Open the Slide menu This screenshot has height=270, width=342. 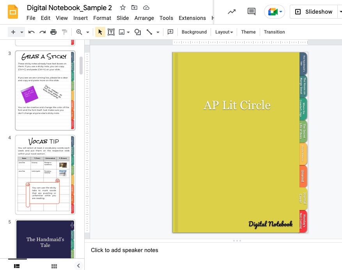[122, 18]
